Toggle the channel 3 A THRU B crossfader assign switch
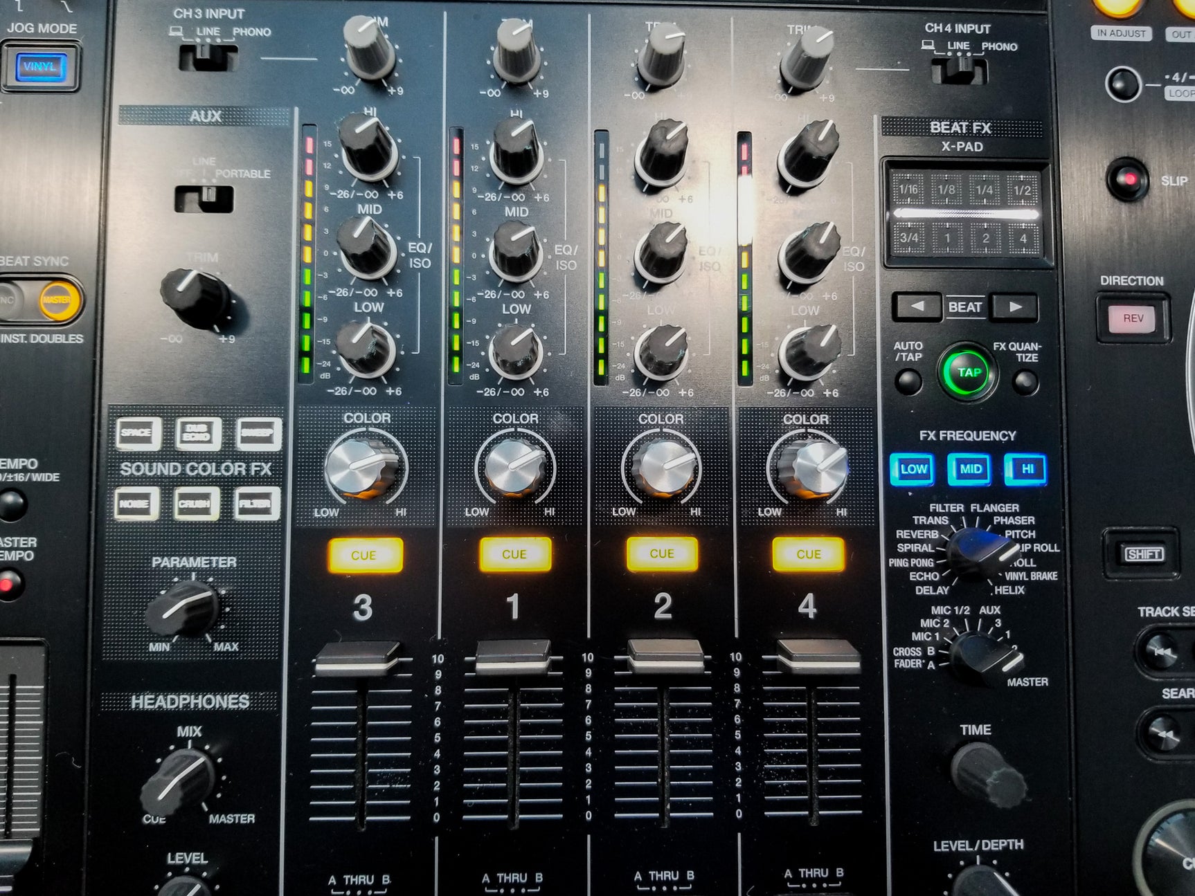Screen dimensions: 1195x896 coord(359,891)
